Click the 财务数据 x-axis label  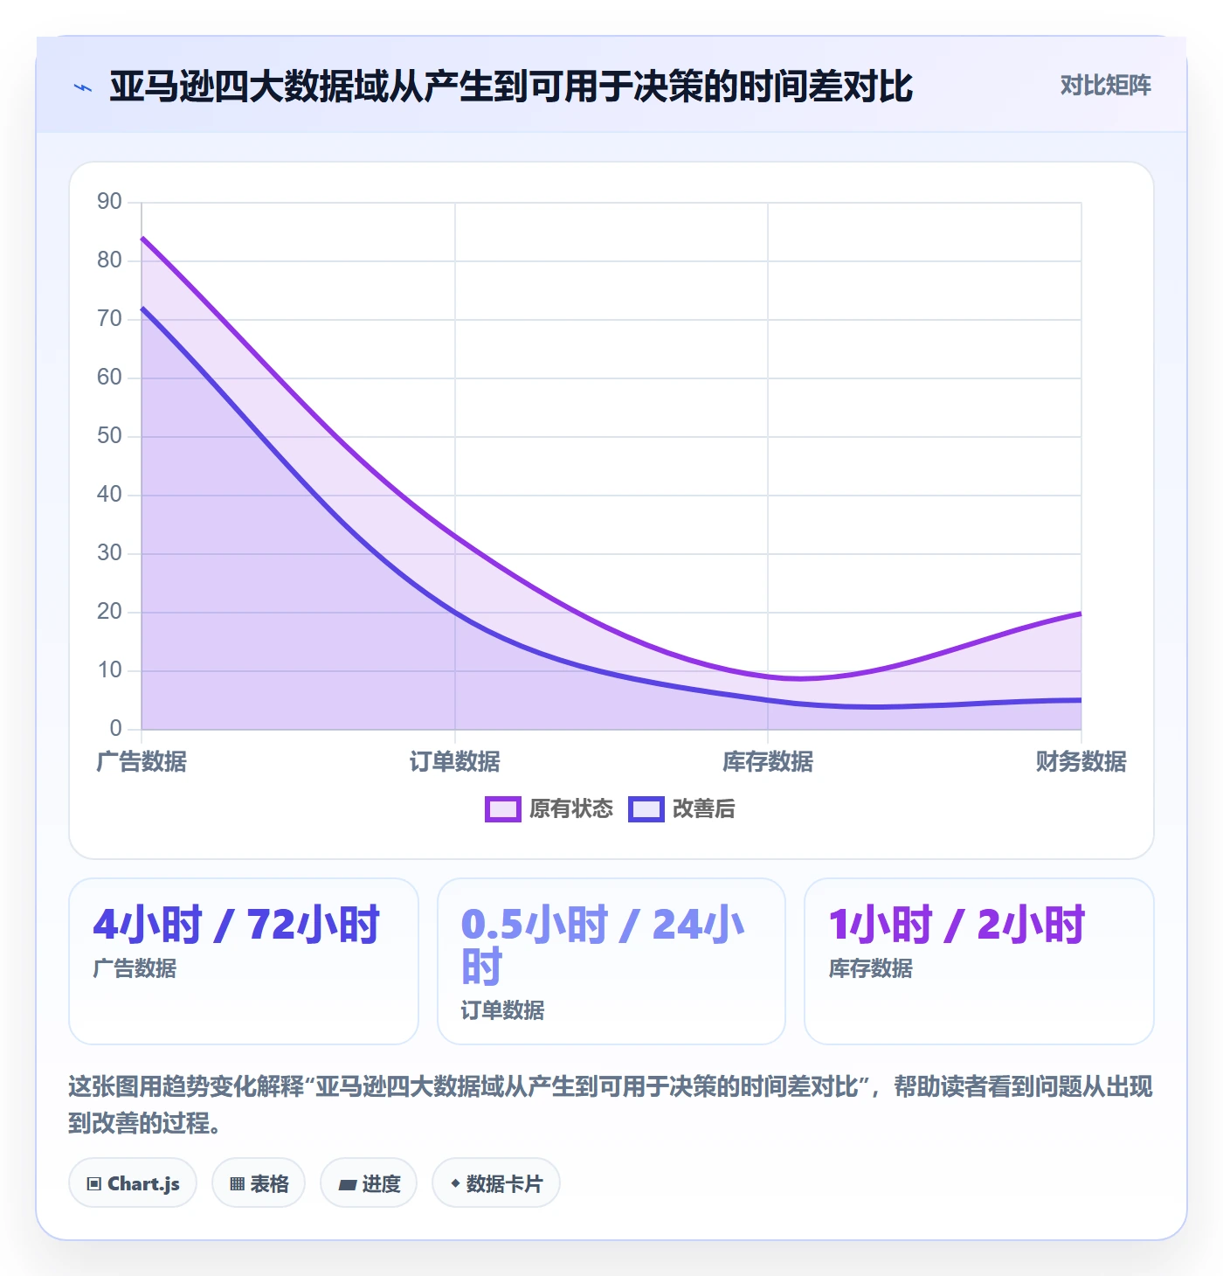(1081, 761)
